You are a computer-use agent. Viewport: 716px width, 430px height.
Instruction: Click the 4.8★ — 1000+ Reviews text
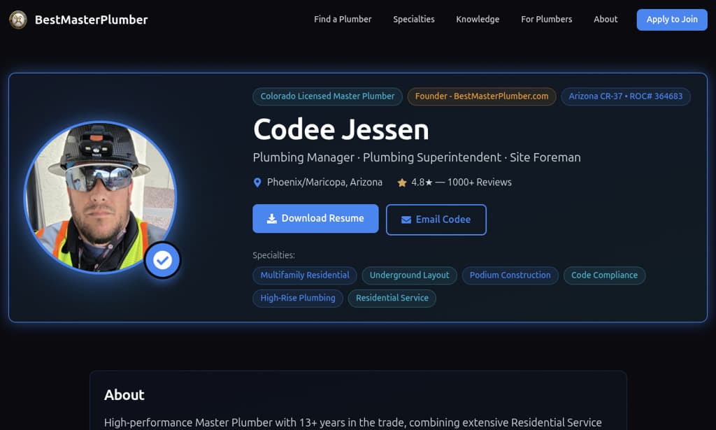tap(461, 182)
